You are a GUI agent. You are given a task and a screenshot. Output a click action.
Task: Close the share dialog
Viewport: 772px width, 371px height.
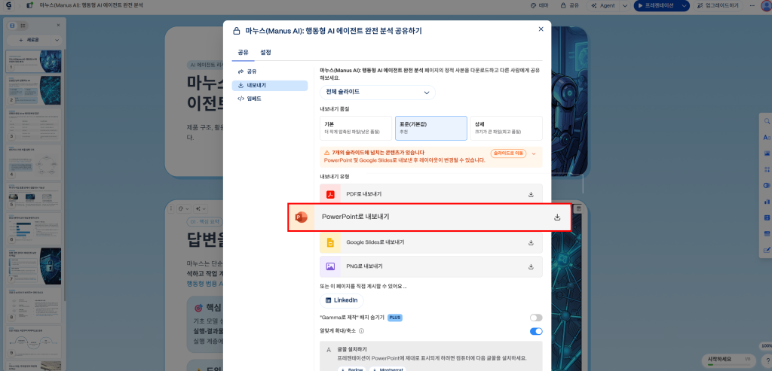coord(541,29)
